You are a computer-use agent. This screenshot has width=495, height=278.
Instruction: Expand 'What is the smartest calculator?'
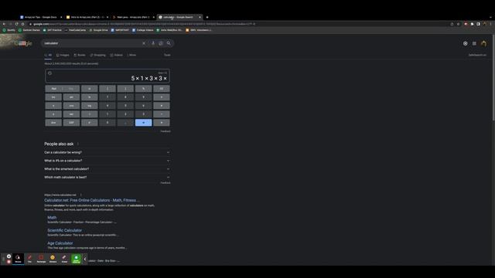107,169
